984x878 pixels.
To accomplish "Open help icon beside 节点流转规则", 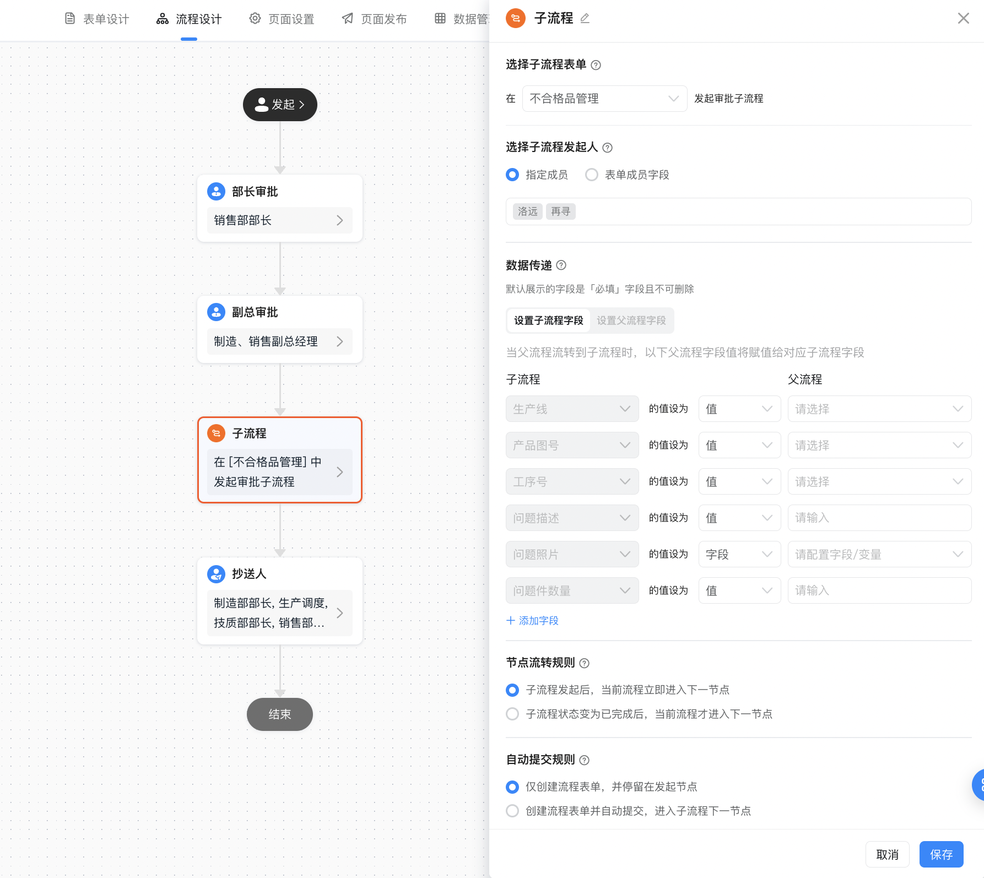I will 584,663.
